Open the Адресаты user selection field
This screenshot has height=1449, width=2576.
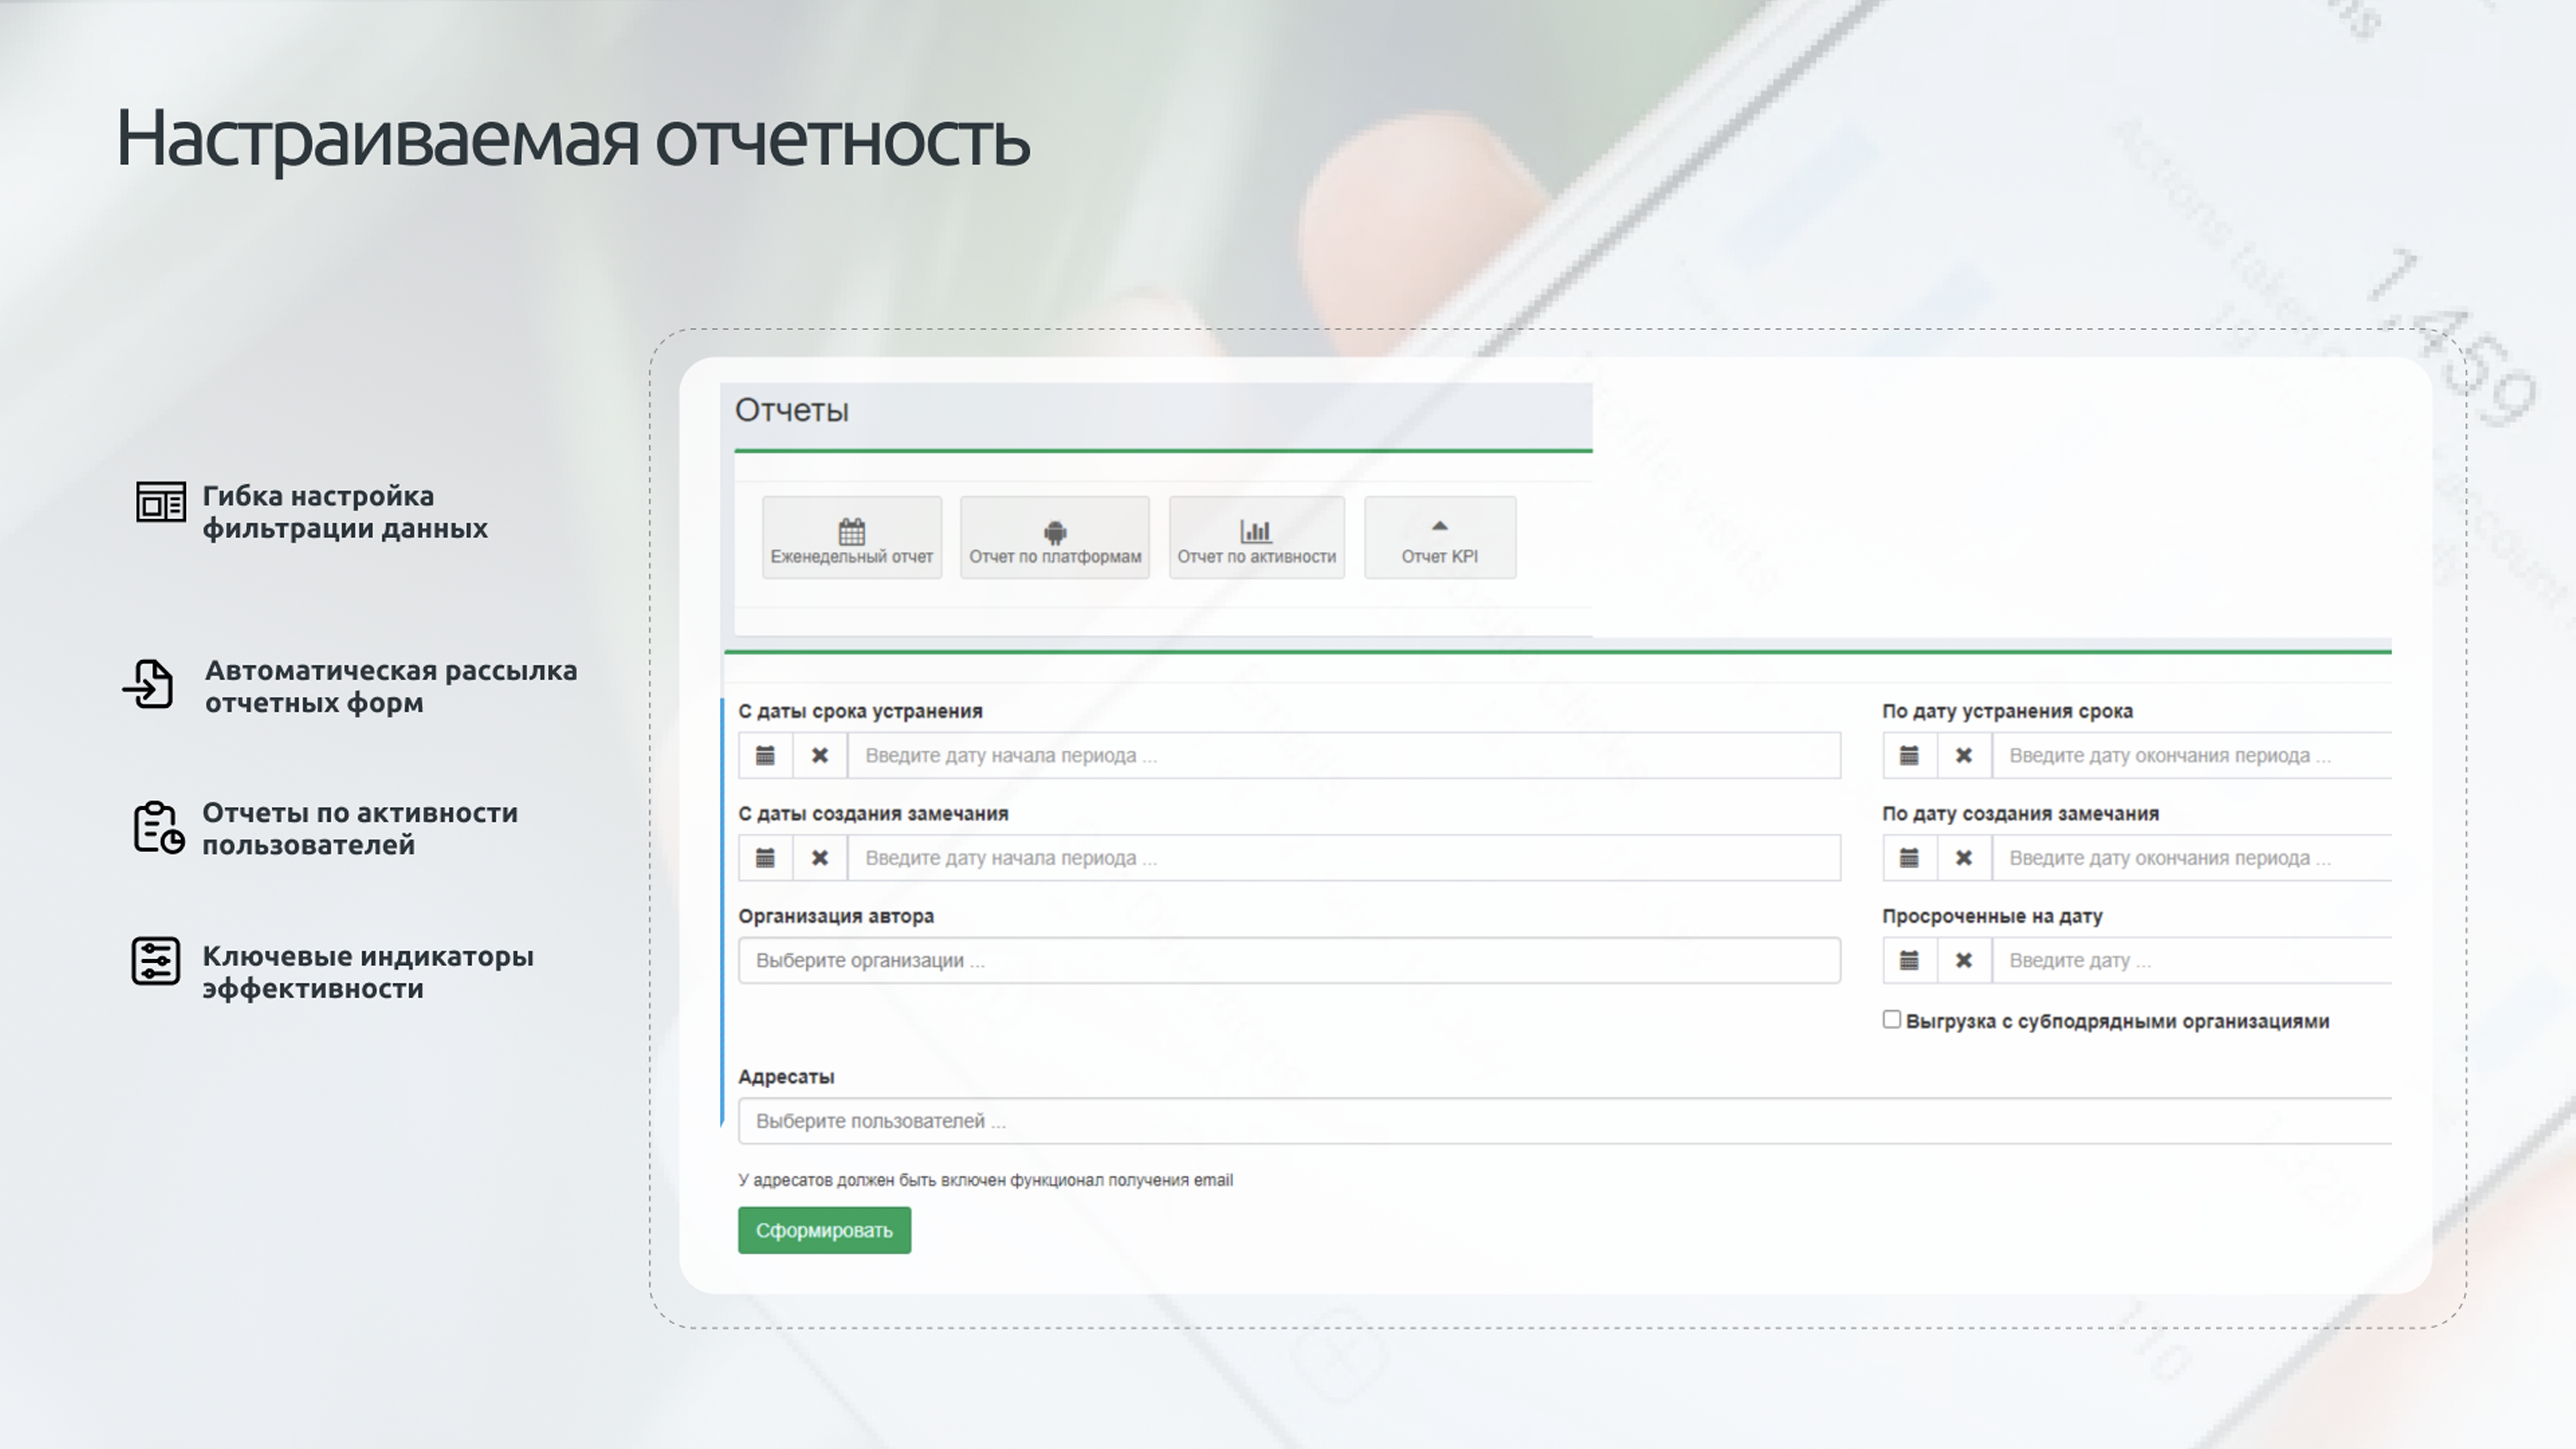(x=1565, y=1121)
